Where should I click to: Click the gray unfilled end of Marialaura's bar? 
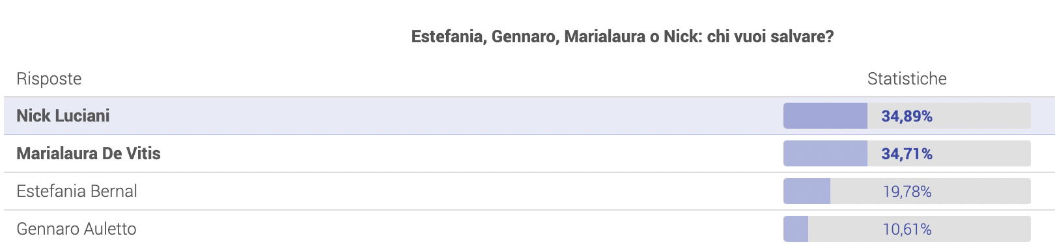pyautogui.click(x=983, y=153)
